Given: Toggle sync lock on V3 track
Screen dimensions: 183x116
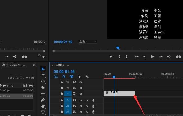Looking at the screenshot, I should pyautogui.click(x=75, y=82).
